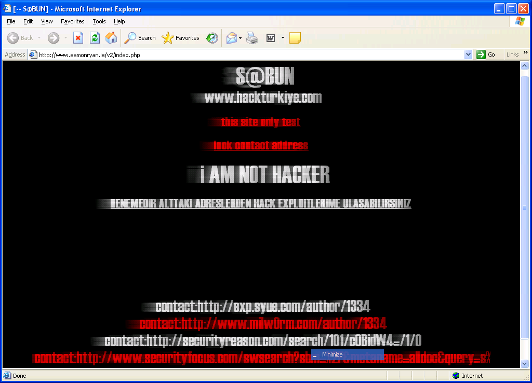Viewport: 532px width, 383px height.
Task: Stop loading with the red X icon
Action: (78, 38)
